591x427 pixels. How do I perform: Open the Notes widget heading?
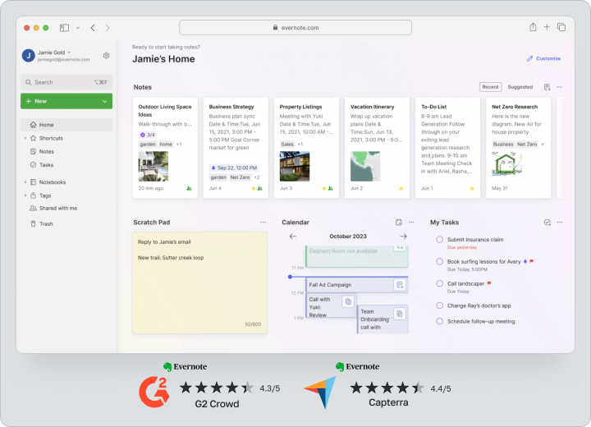(143, 87)
